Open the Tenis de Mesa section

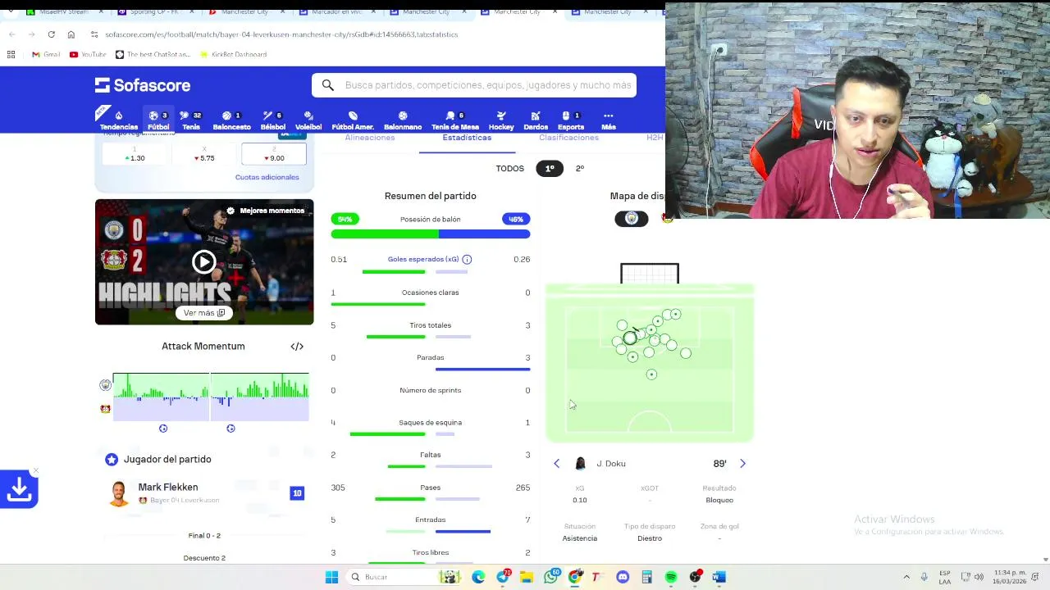tap(455, 120)
